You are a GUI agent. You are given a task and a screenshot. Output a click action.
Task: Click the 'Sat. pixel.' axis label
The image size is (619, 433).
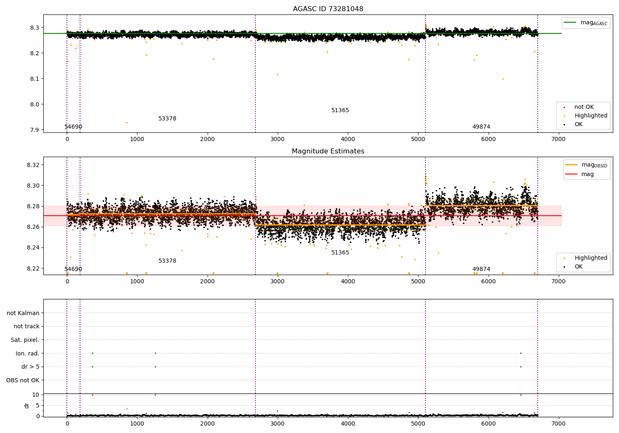pyautogui.click(x=25, y=340)
